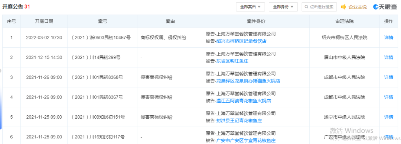Screen dimensions: 401x144
Task: Click the 案由 column header
Action: point(170,22)
